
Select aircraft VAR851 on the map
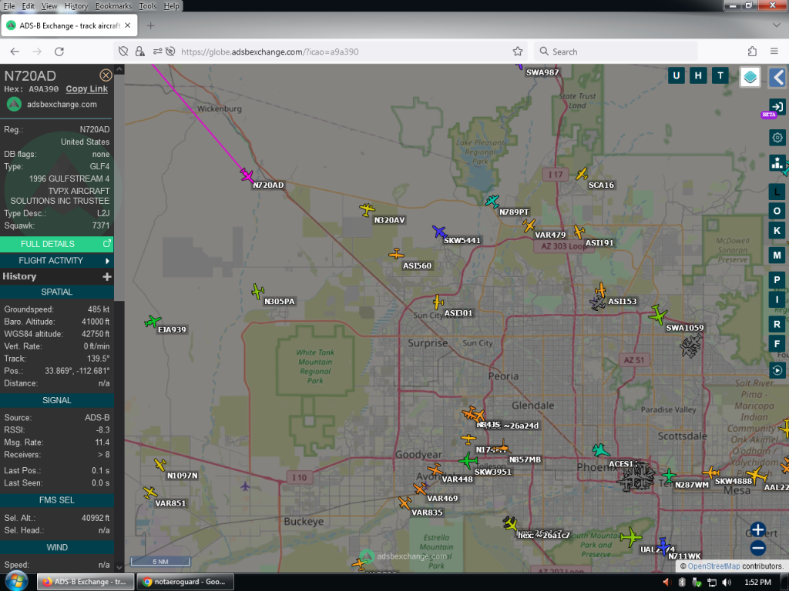pyautogui.click(x=149, y=492)
